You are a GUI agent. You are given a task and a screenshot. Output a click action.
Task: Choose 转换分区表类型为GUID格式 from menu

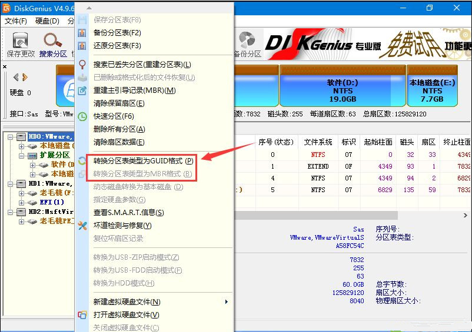pyautogui.click(x=142, y=161)
